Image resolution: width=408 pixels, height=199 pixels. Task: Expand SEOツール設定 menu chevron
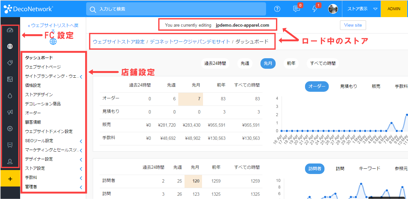click(x=81, y=141)
